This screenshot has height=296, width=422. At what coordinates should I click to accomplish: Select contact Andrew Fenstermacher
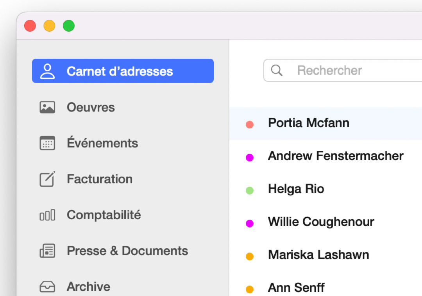pos(335,156)
